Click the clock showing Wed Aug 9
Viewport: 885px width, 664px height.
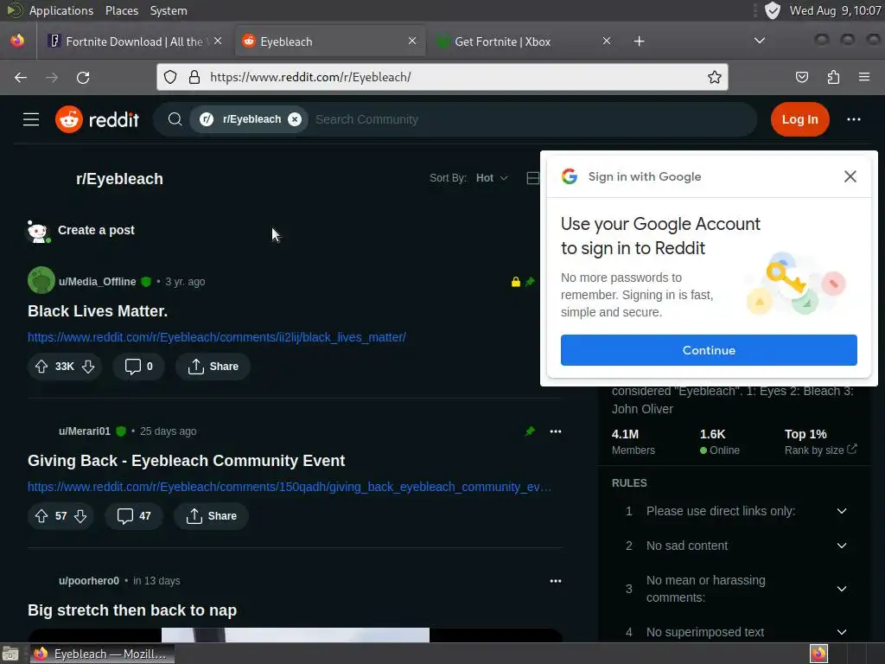click(x=835, y=10)
